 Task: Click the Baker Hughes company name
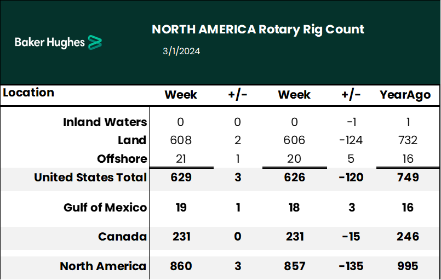click(x=50, y=42)
